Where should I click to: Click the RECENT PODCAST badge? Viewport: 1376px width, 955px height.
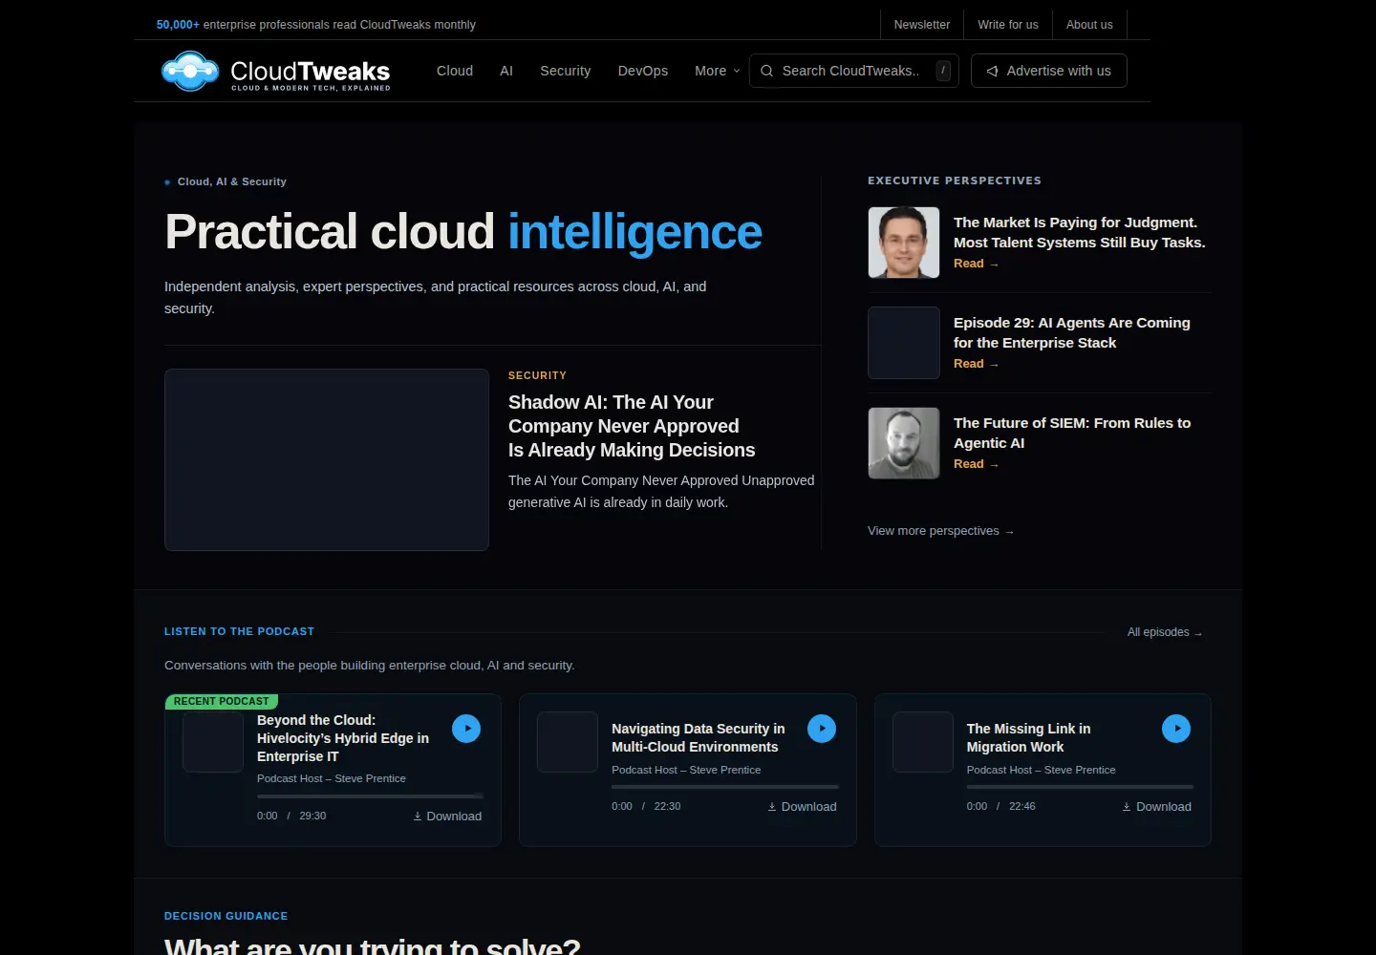[222, 701]
